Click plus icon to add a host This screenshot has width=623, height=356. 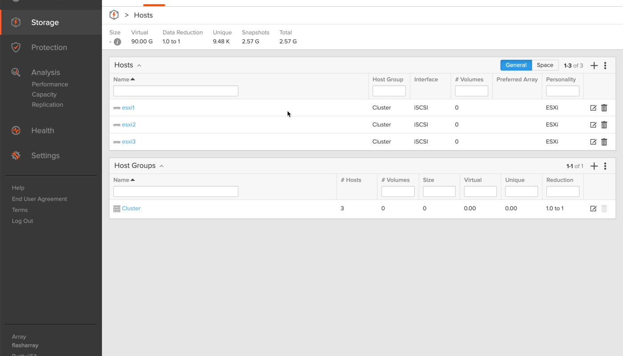pyautogui.click(x=594, y=65)
